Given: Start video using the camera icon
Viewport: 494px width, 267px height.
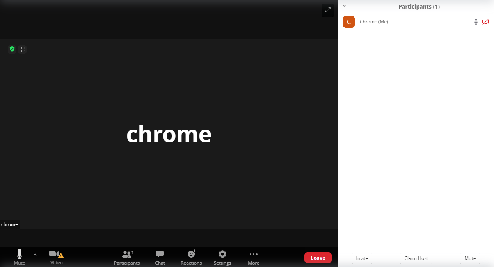Looking at the screenshot, I should click(x=56, y=258).
